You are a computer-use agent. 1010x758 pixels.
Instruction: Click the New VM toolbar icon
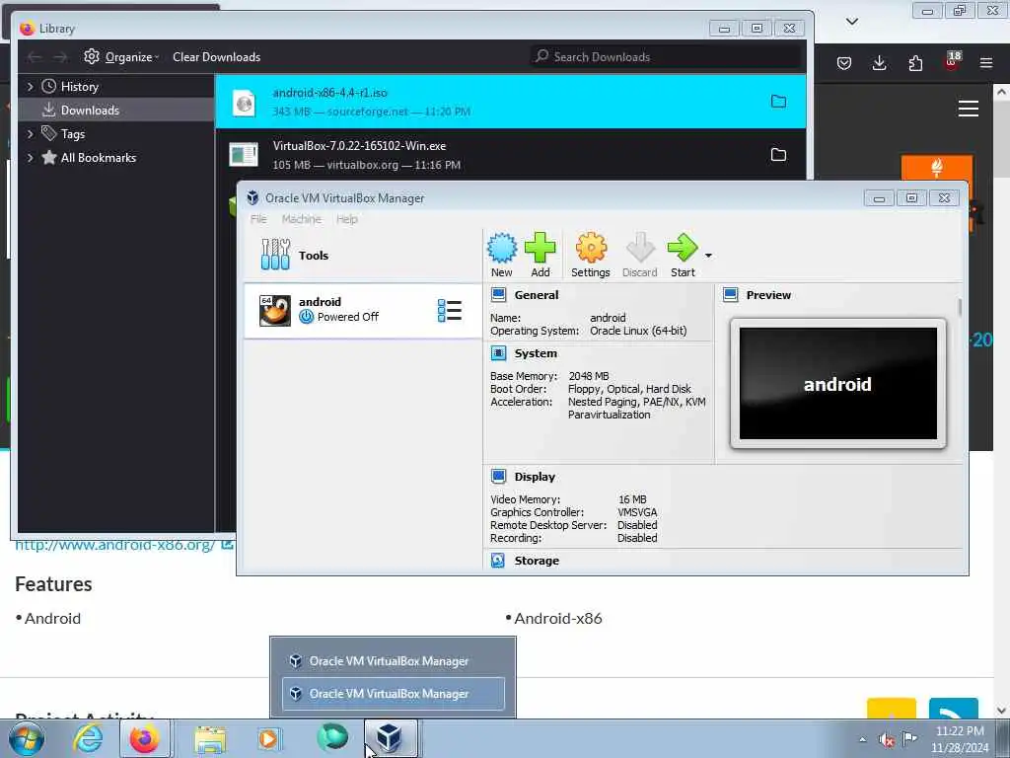[x=502, y=256]
